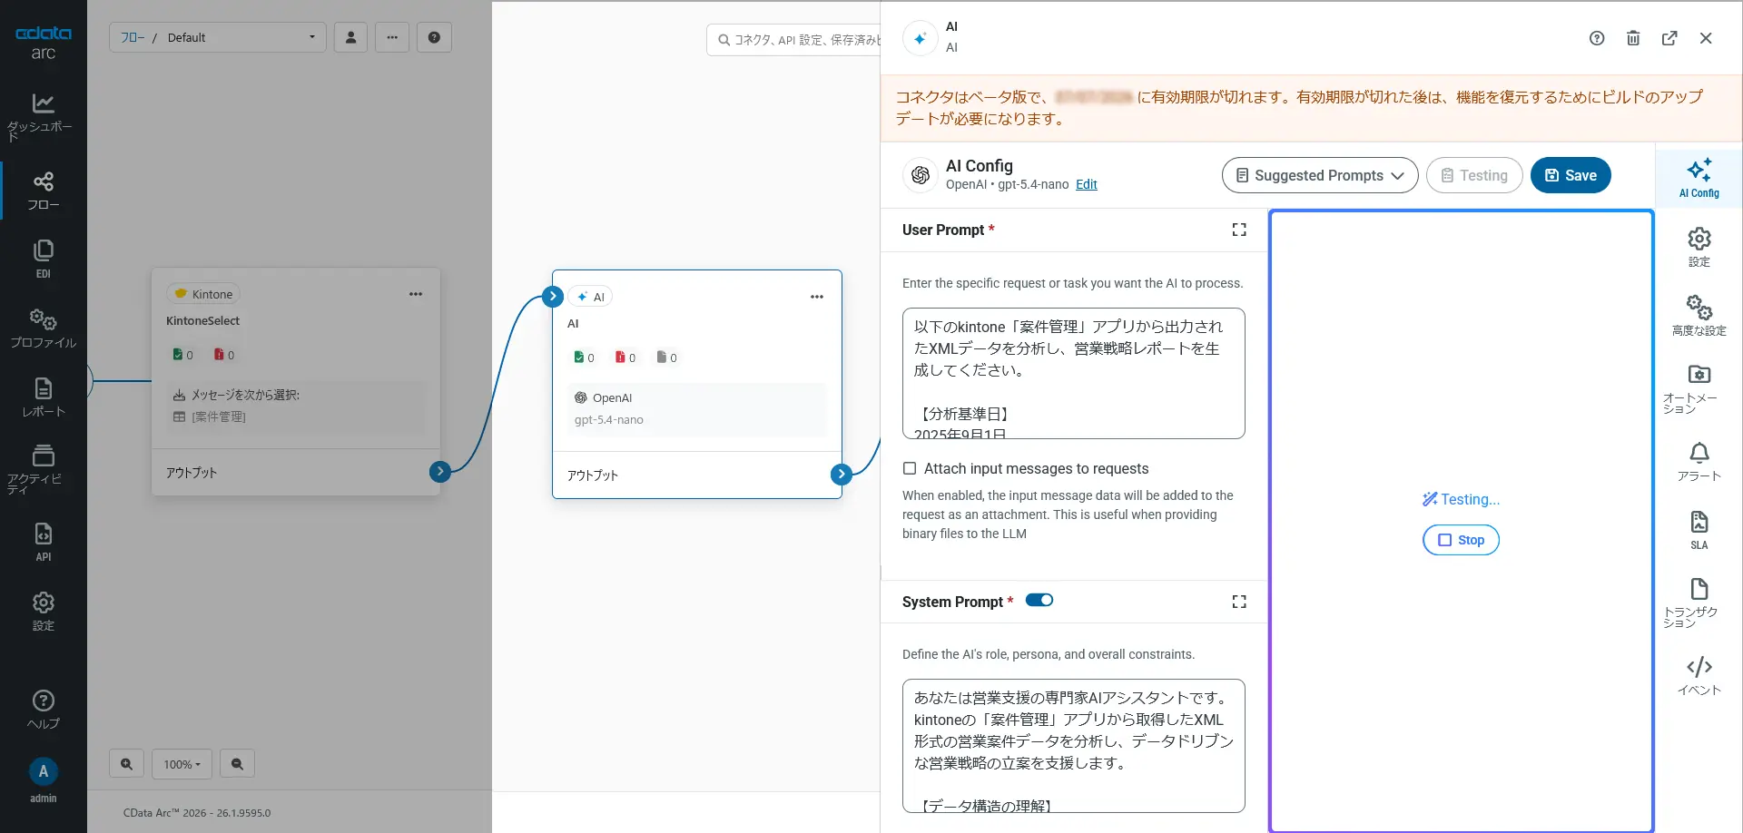This screenshot has width=1743, height=833.
Task: Open the Default flow dropdown
Action: tap(311, 37)
